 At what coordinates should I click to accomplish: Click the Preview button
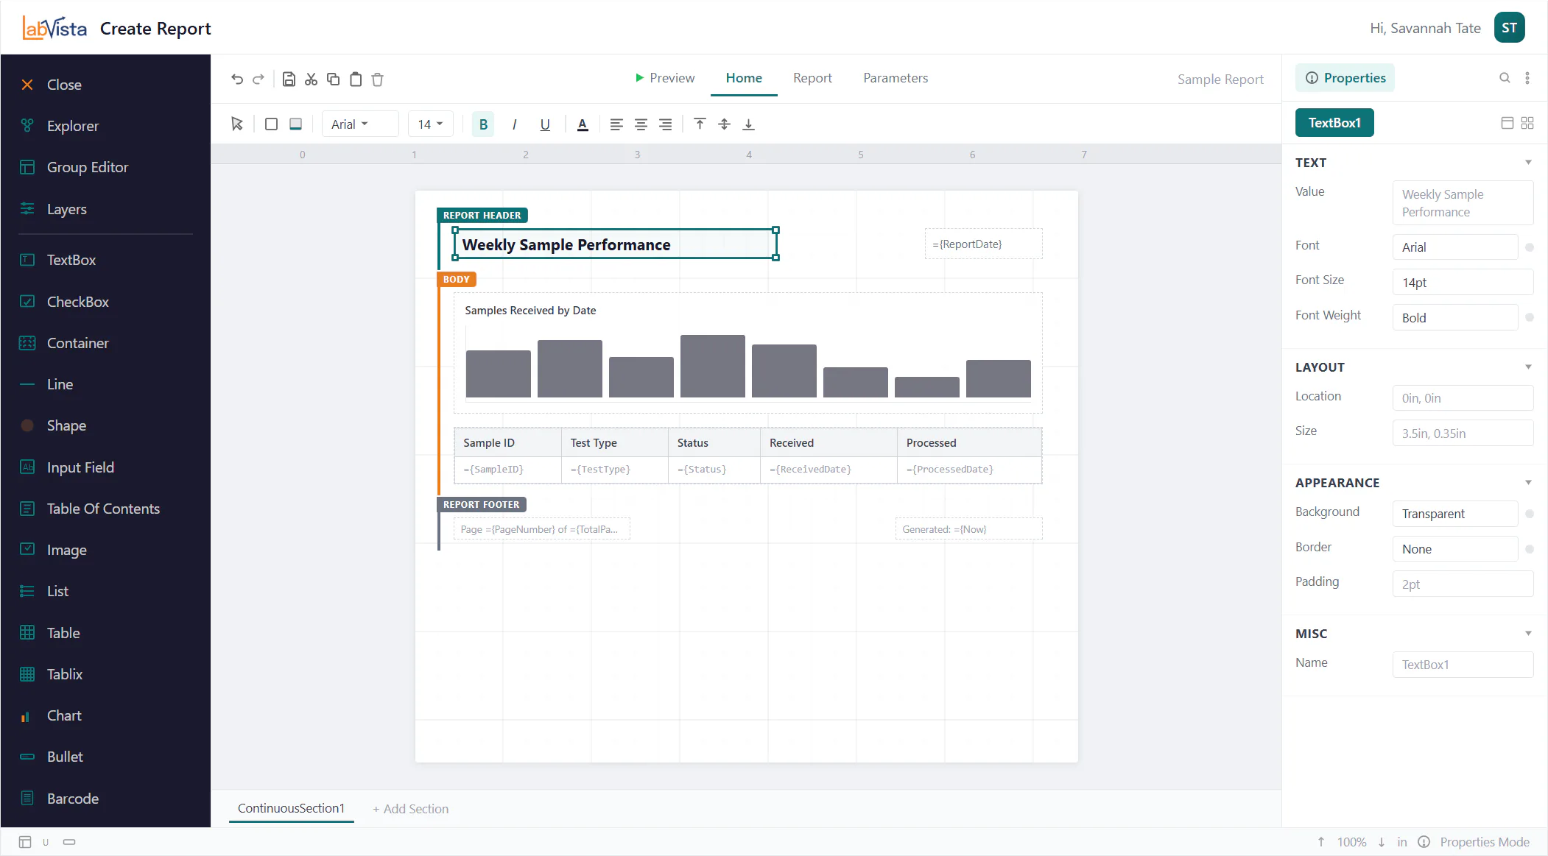pos(664,77)
